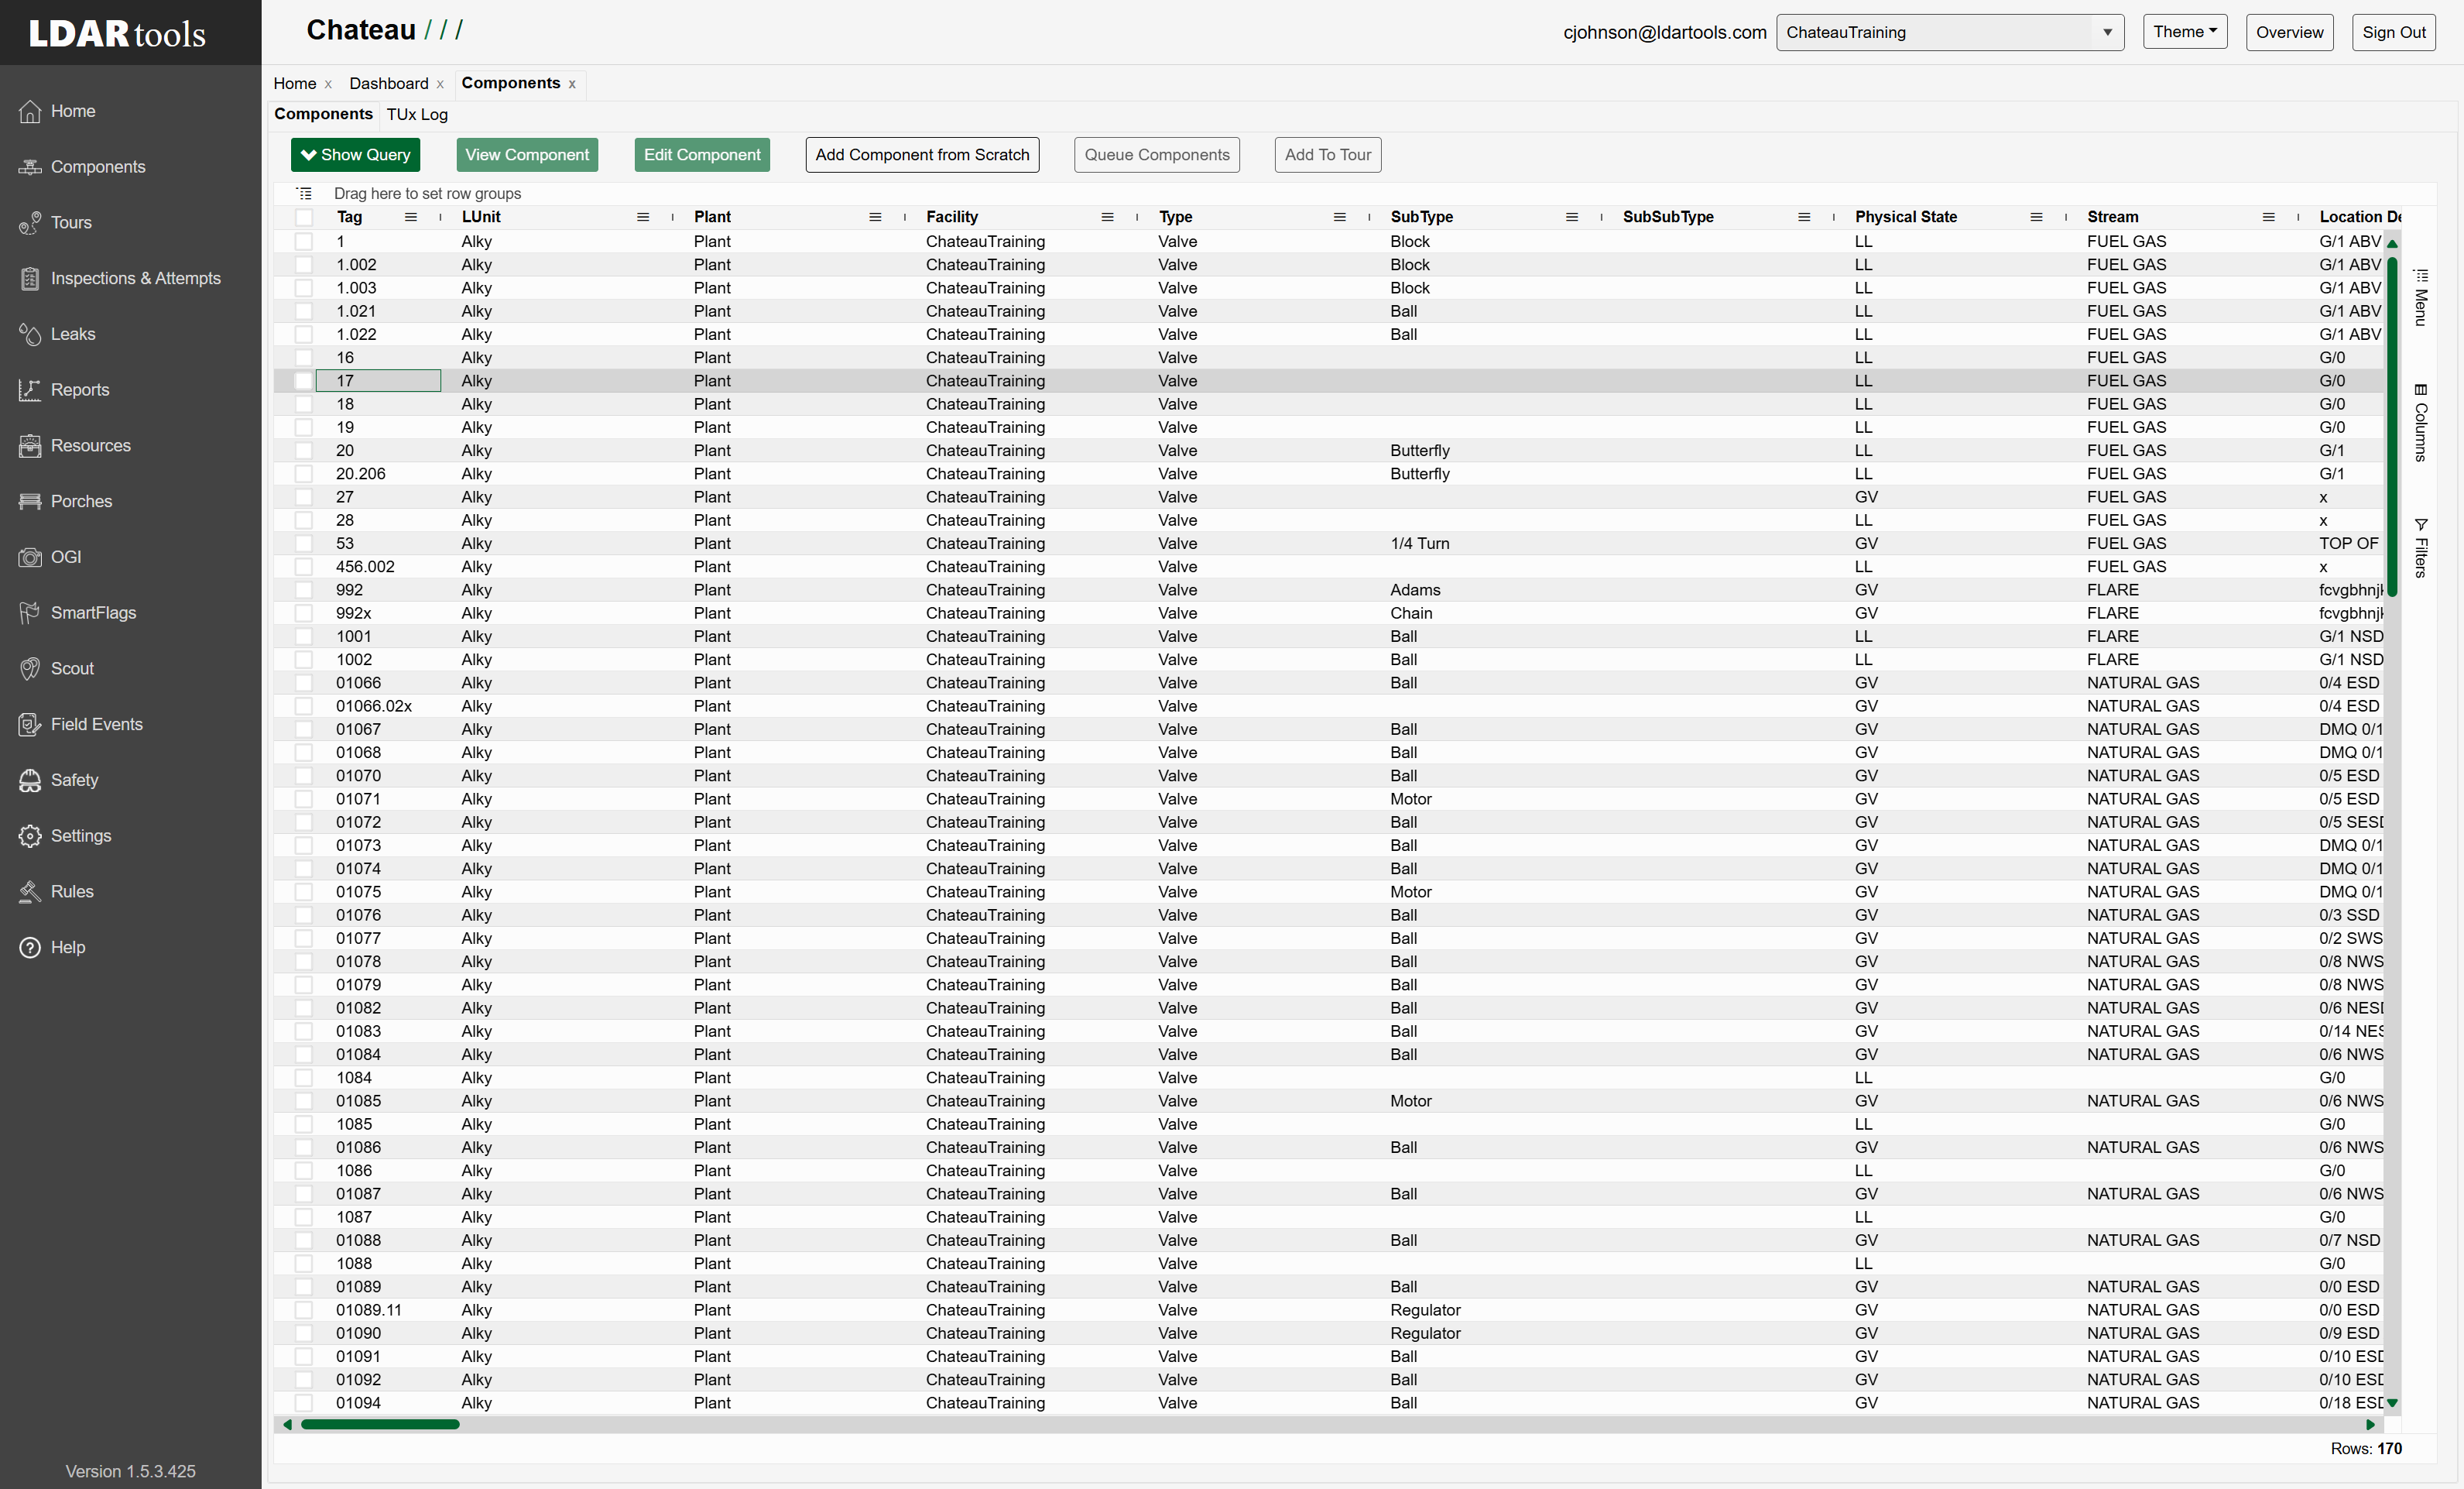2464x1489 pixels.
Task: Toggle the select-all header checkbox
Action: (304, 217)
